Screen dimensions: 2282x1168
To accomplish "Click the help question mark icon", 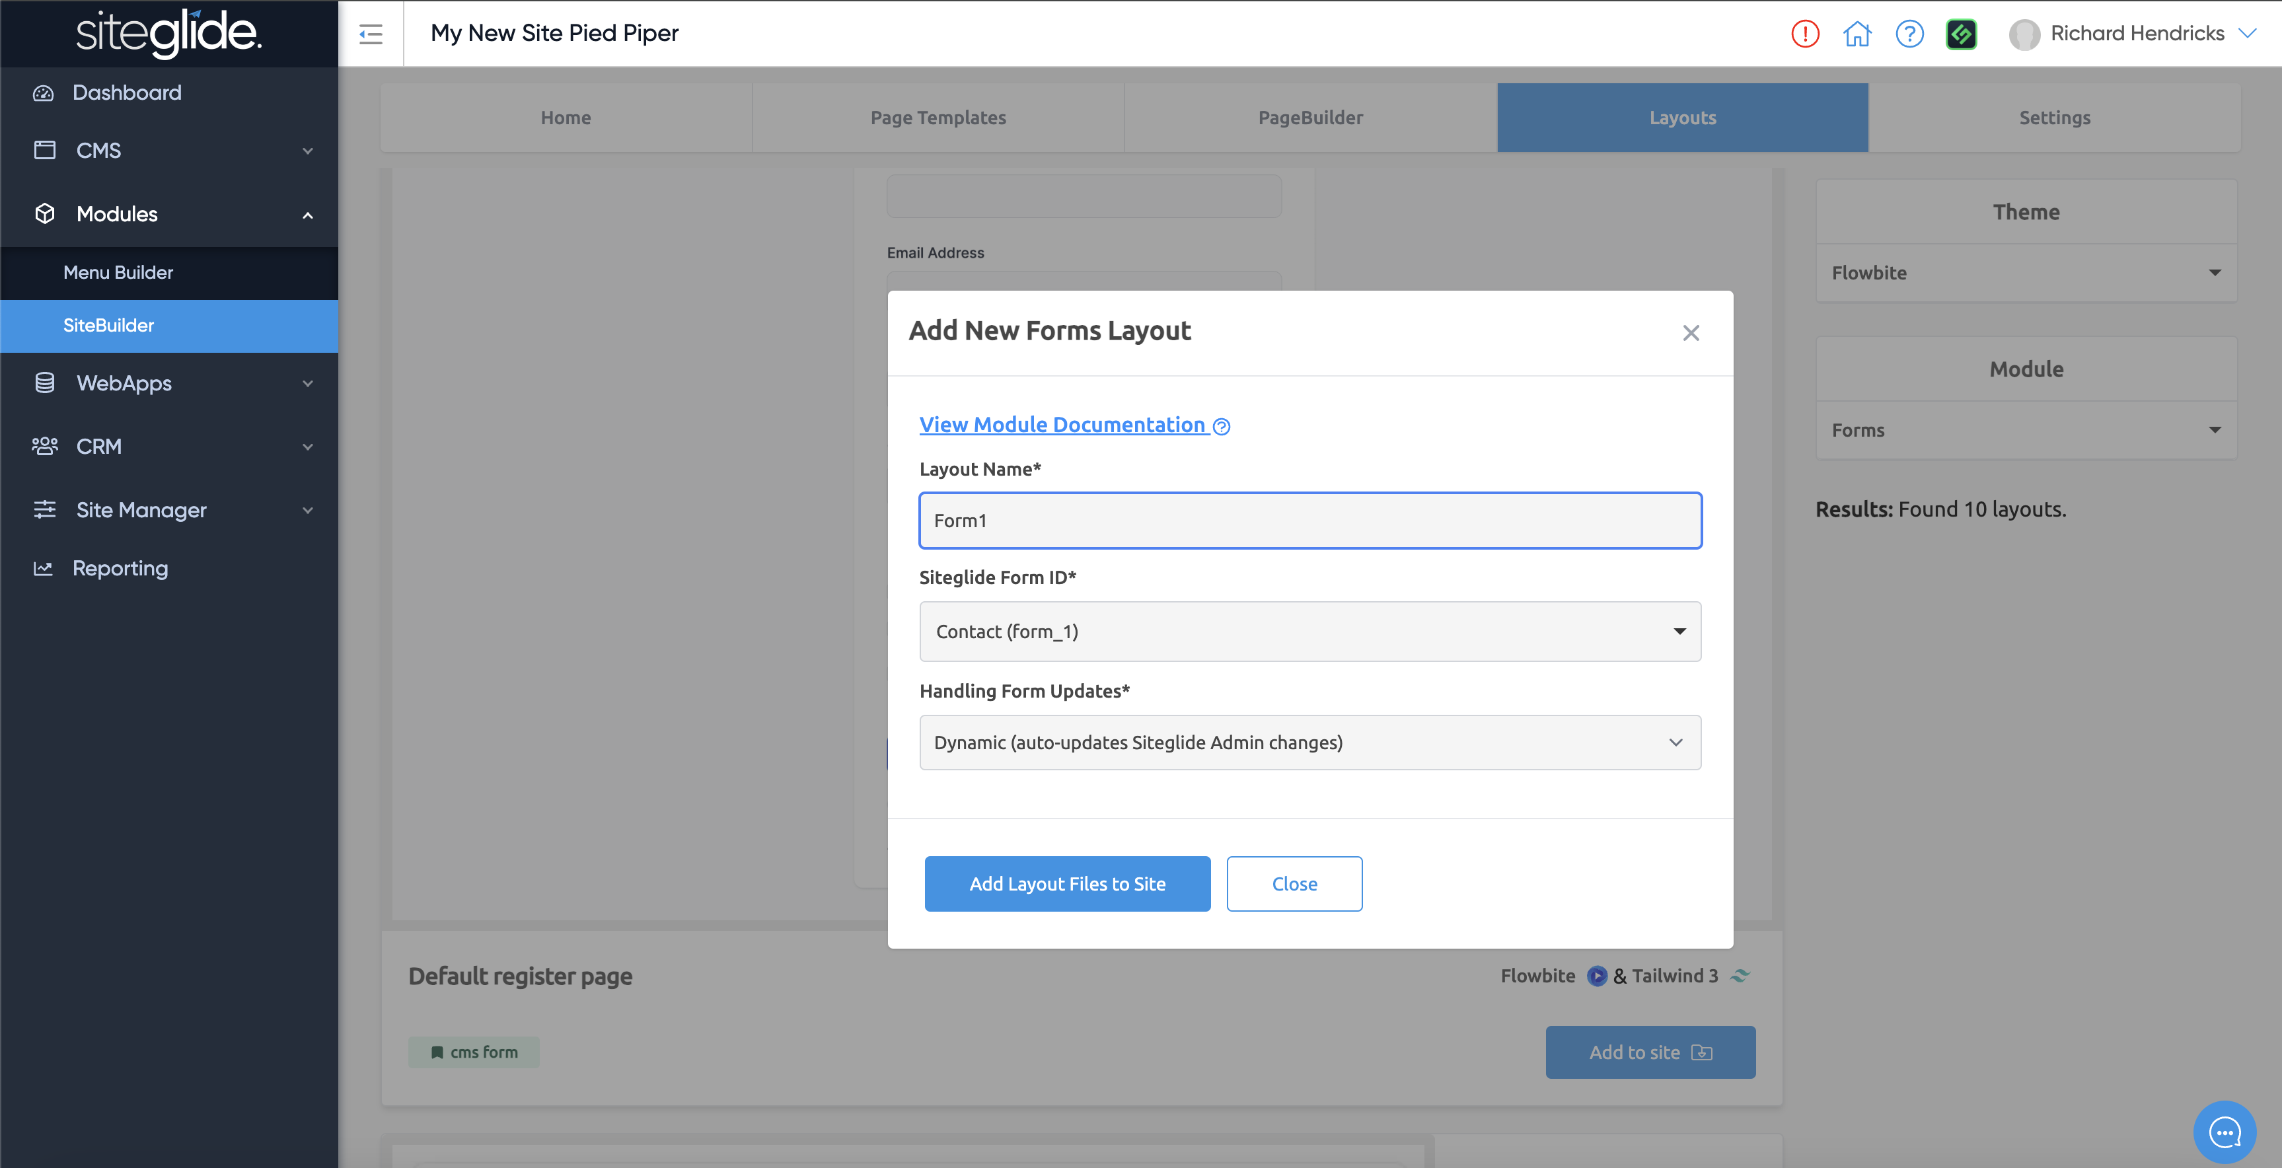I will point(1909,34).
